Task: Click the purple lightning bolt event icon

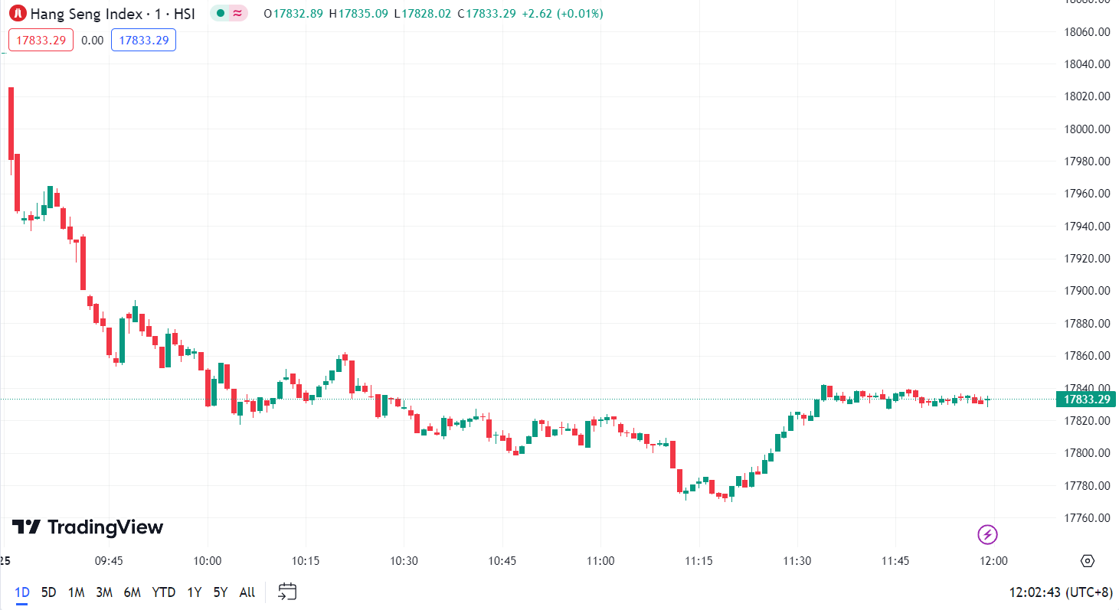Action: pyautogui.click(x=987, y=534)
